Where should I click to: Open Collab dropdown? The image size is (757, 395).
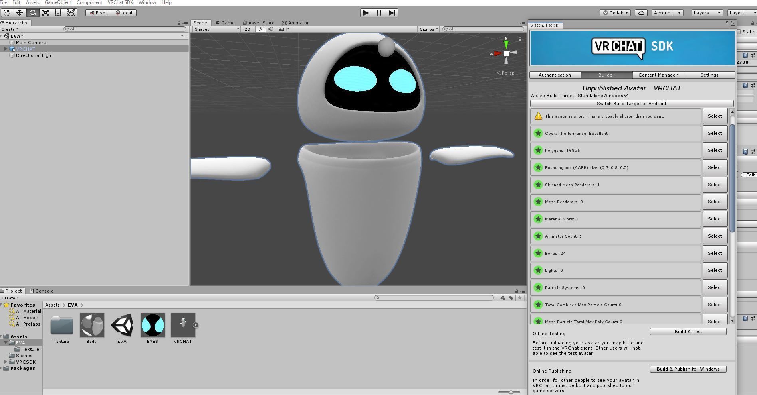point(615,13)
